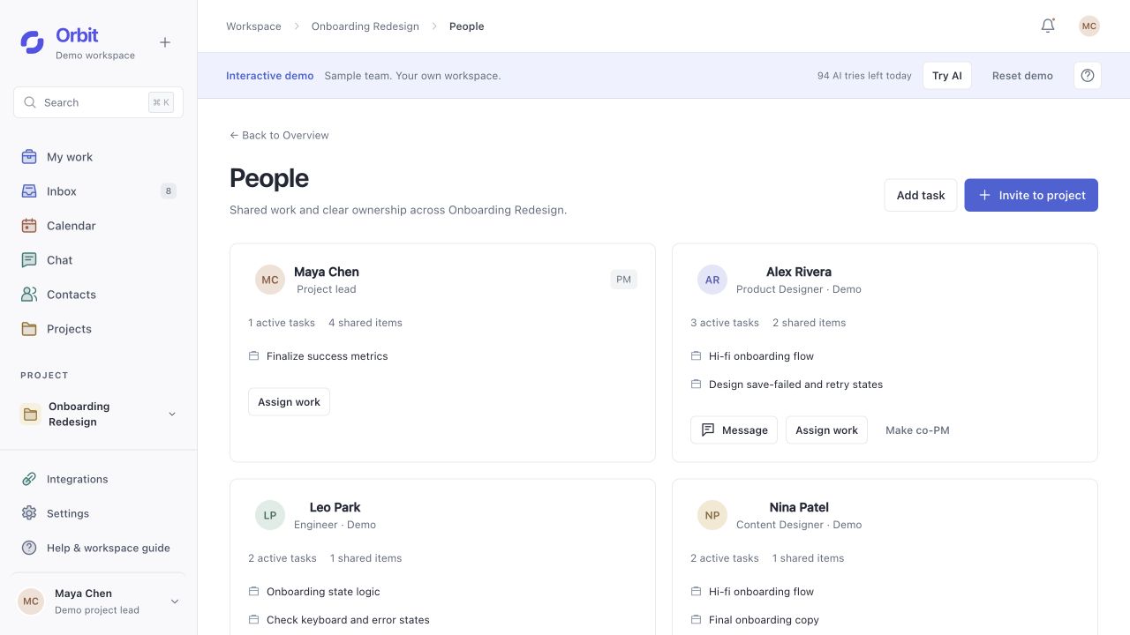This screenshot has height=635, width=1130.
Task: Open the MC avatar in top bar
Action: click(x=1089, y=26)
